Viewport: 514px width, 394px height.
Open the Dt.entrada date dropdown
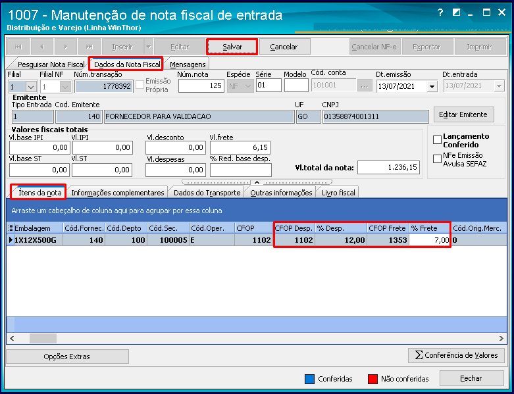pos(499,86)
